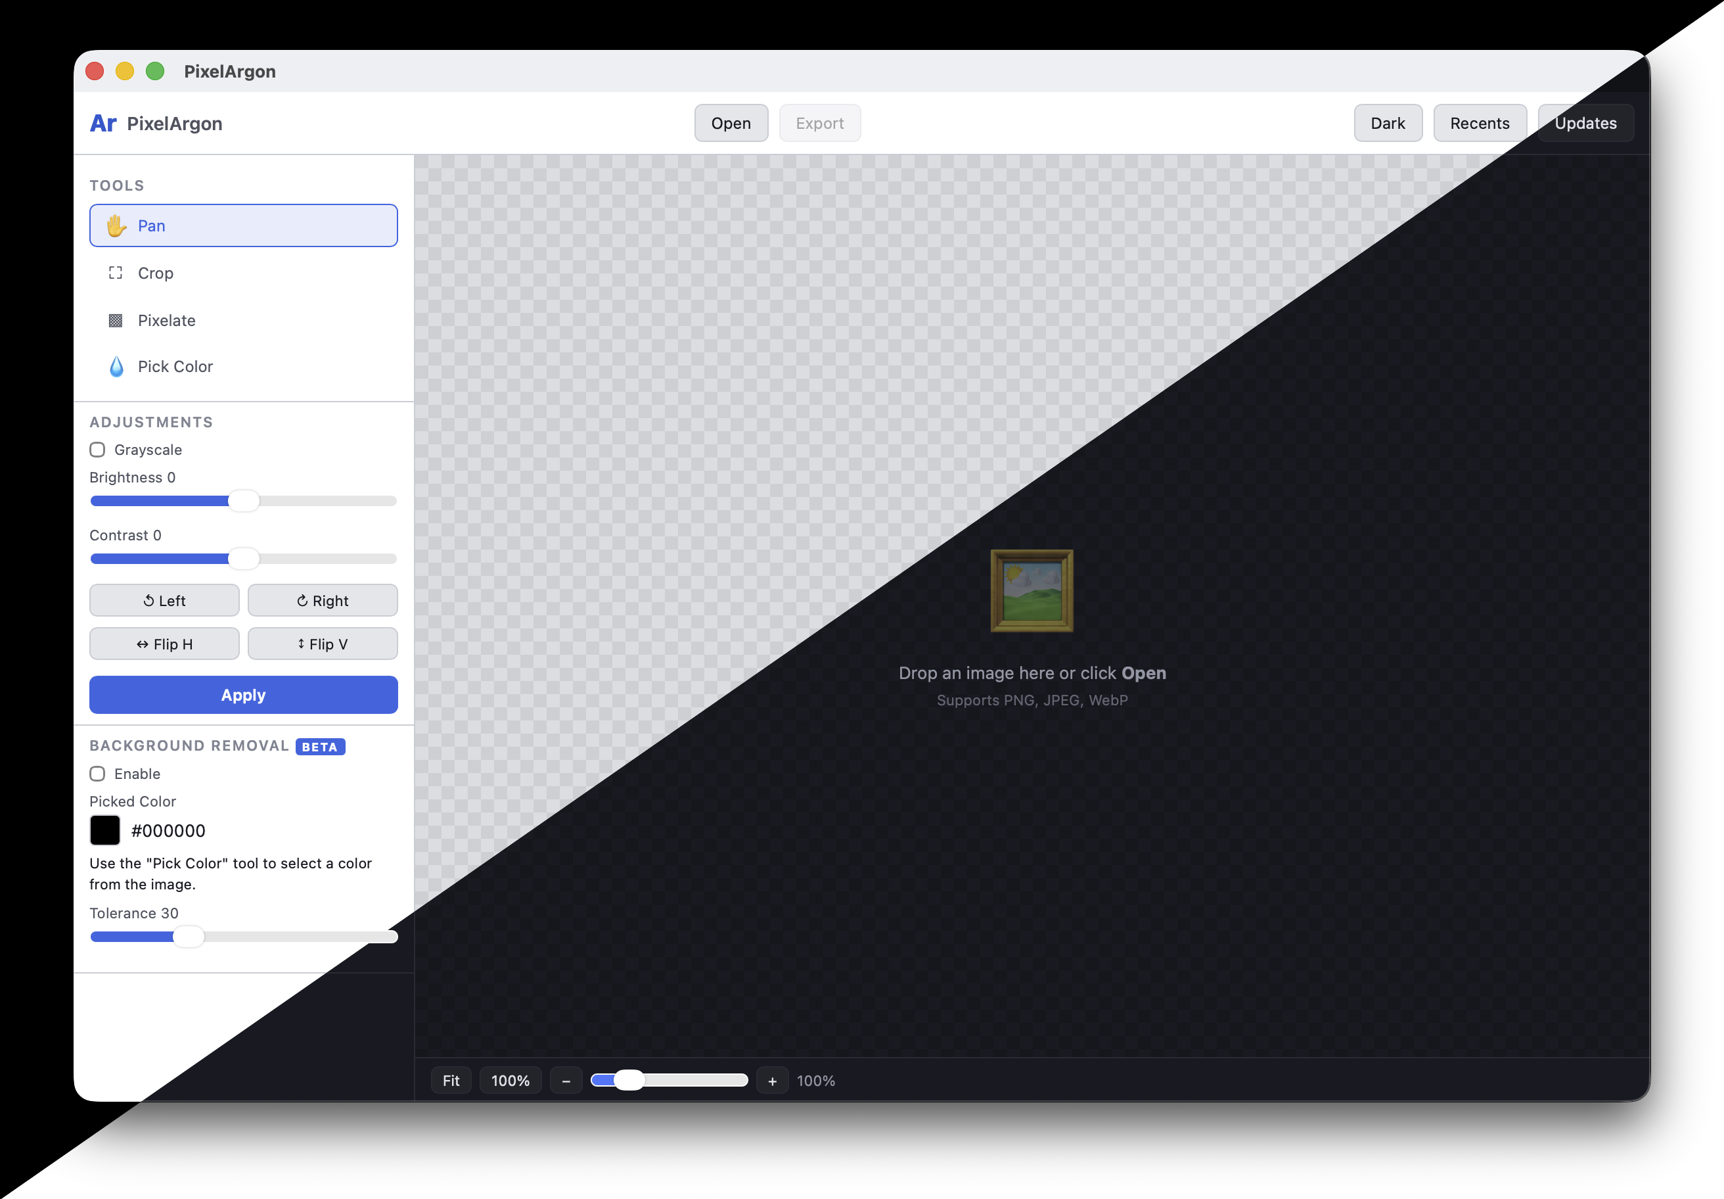Viewport: 1724px width, 1199px height.
Task: Rotate the image Left
Action: click(x=164, y=600)
